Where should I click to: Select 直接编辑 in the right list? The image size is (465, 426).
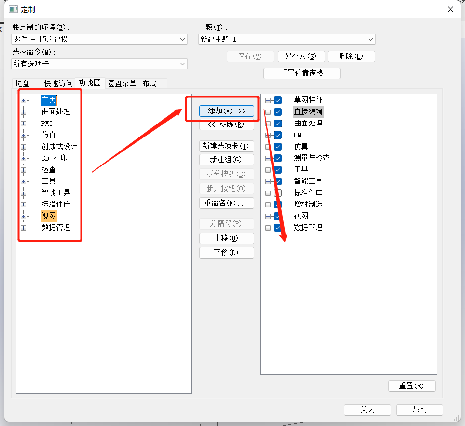pos(308,112)
